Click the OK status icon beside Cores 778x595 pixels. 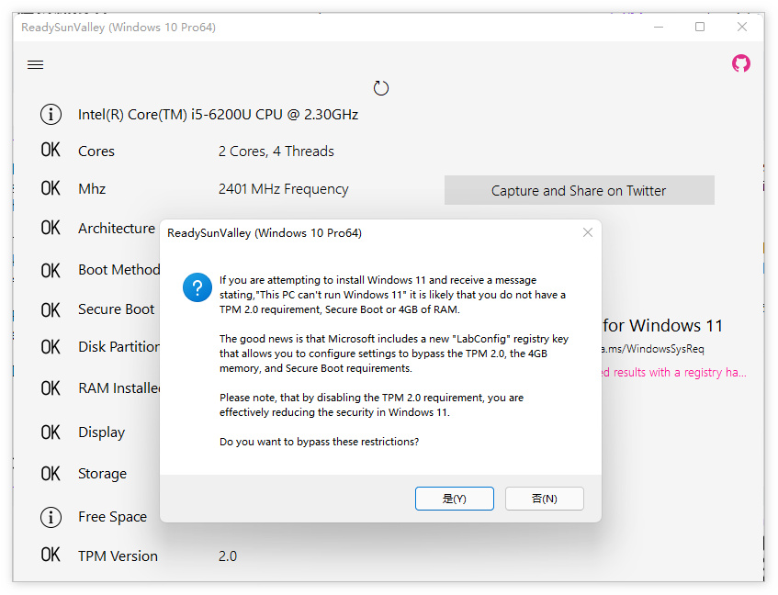click(51, 151)
